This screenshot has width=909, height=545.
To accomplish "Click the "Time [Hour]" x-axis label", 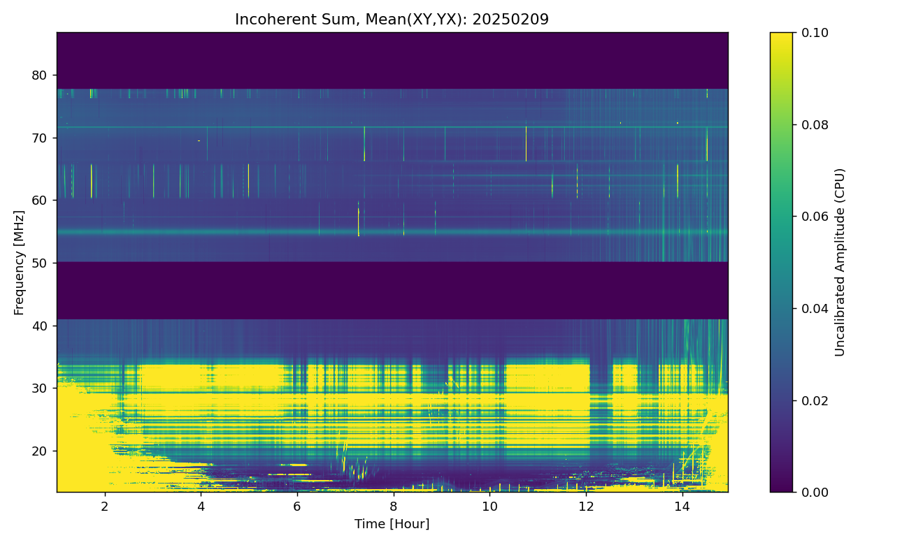I will point(392,524).
